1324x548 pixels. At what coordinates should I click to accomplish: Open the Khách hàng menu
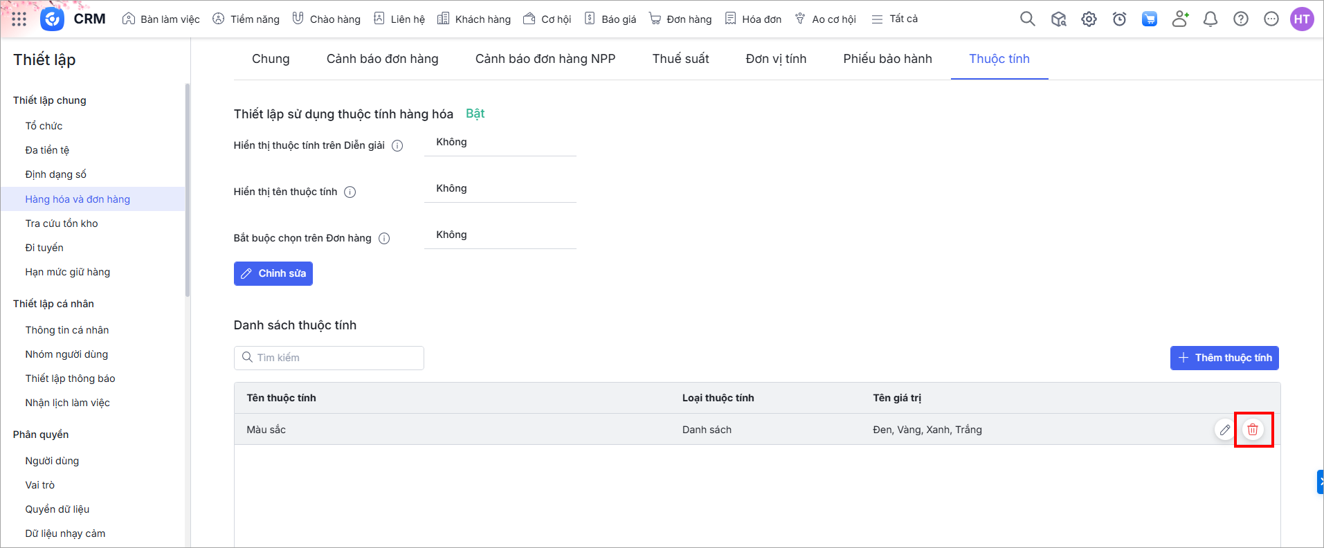point(474,19)
